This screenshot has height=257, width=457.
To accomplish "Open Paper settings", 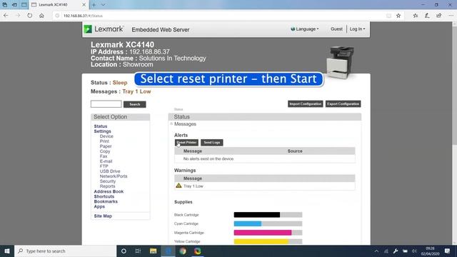I will (106, 146).
